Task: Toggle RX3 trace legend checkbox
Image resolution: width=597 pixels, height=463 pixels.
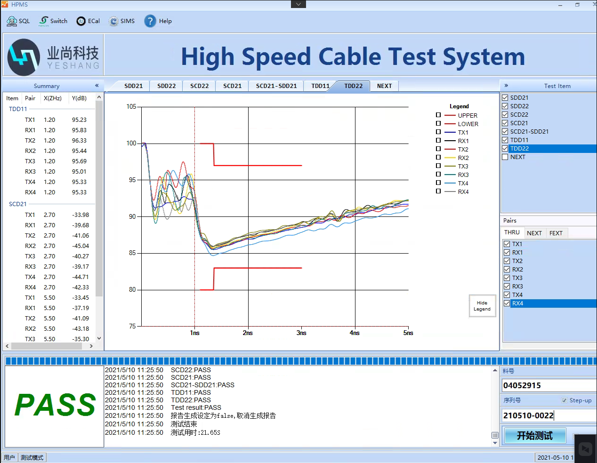Action: (438, 174)
